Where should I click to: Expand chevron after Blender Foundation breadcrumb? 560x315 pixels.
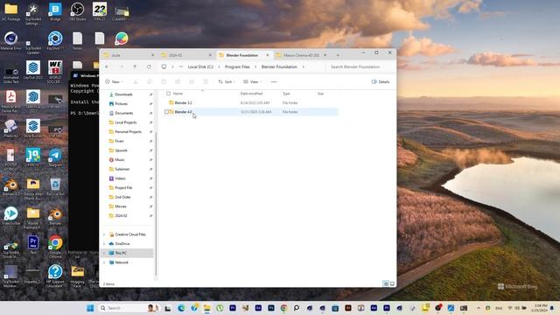pyautogui.click(x=304, y=66)
